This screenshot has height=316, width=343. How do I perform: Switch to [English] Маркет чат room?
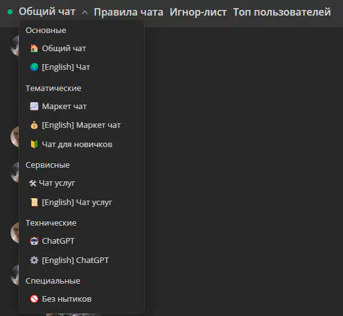pos(81,125)
